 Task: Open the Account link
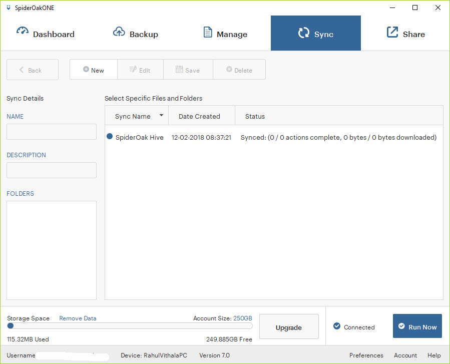[405, 355]
